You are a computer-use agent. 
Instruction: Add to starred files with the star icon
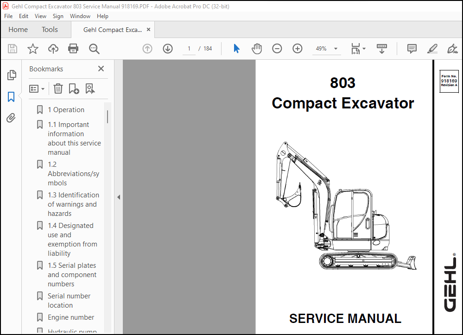pos(33,49)
